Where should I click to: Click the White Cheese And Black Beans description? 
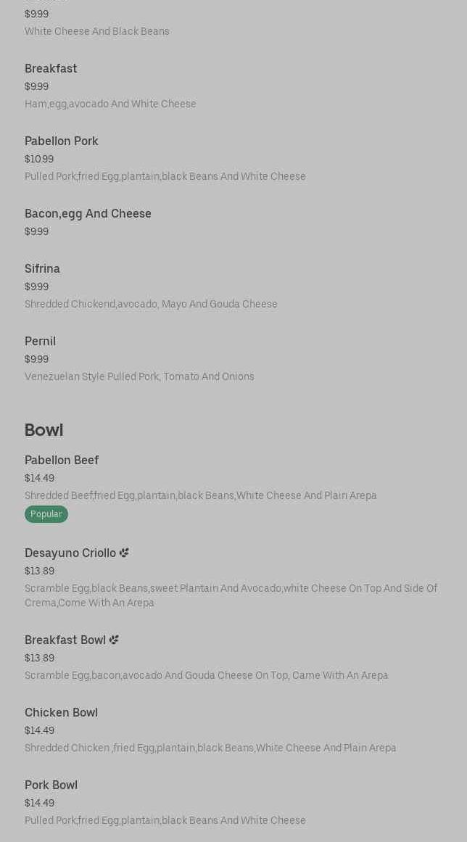tap(96, 32)
